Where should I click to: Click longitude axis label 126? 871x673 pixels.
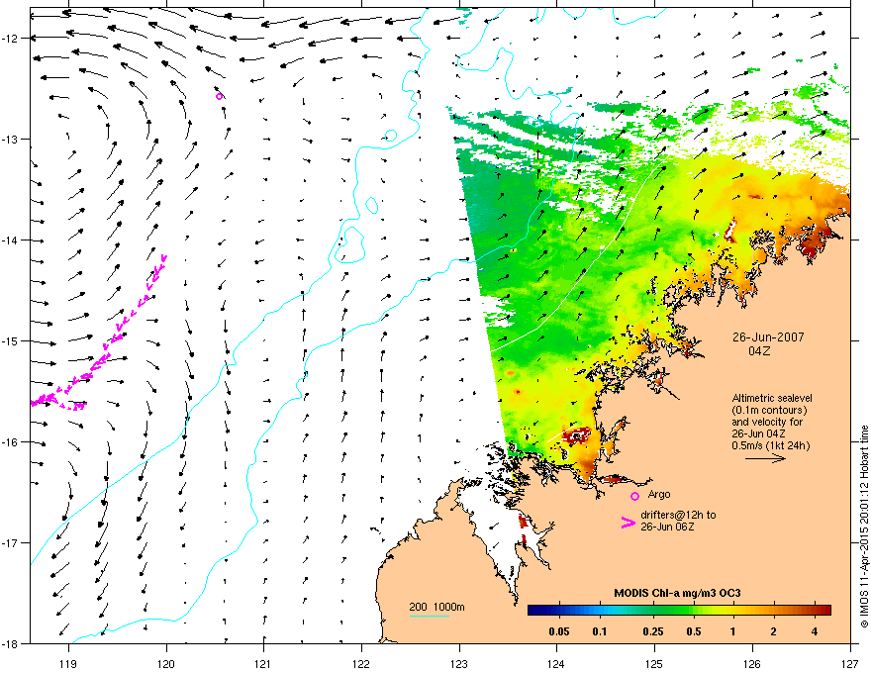coord(752,663)
